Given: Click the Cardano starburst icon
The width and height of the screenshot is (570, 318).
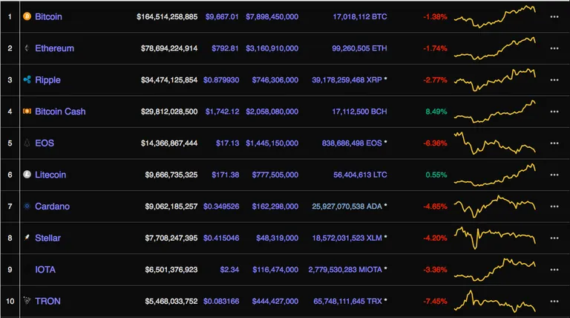Looking at the screenshot, I should pyautogui.click(x=27, y=207).
